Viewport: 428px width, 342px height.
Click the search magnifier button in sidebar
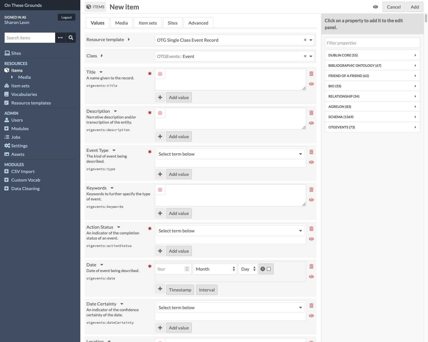coord(71,38)
